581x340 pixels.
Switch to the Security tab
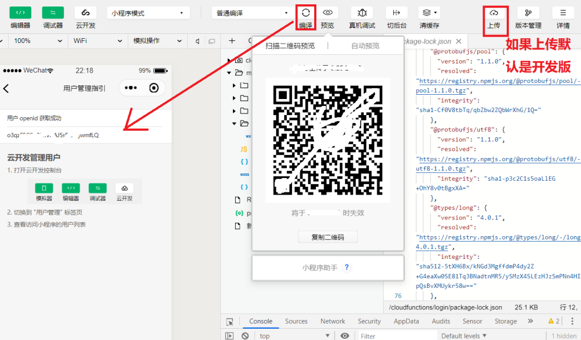369,322
